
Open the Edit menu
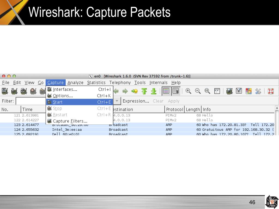pyautogui.click(x=17, y=83)
